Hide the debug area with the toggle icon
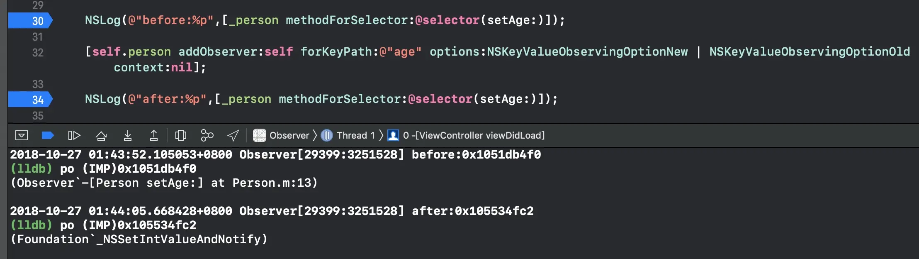The image size is (919, 259). [x=22, y=135]
